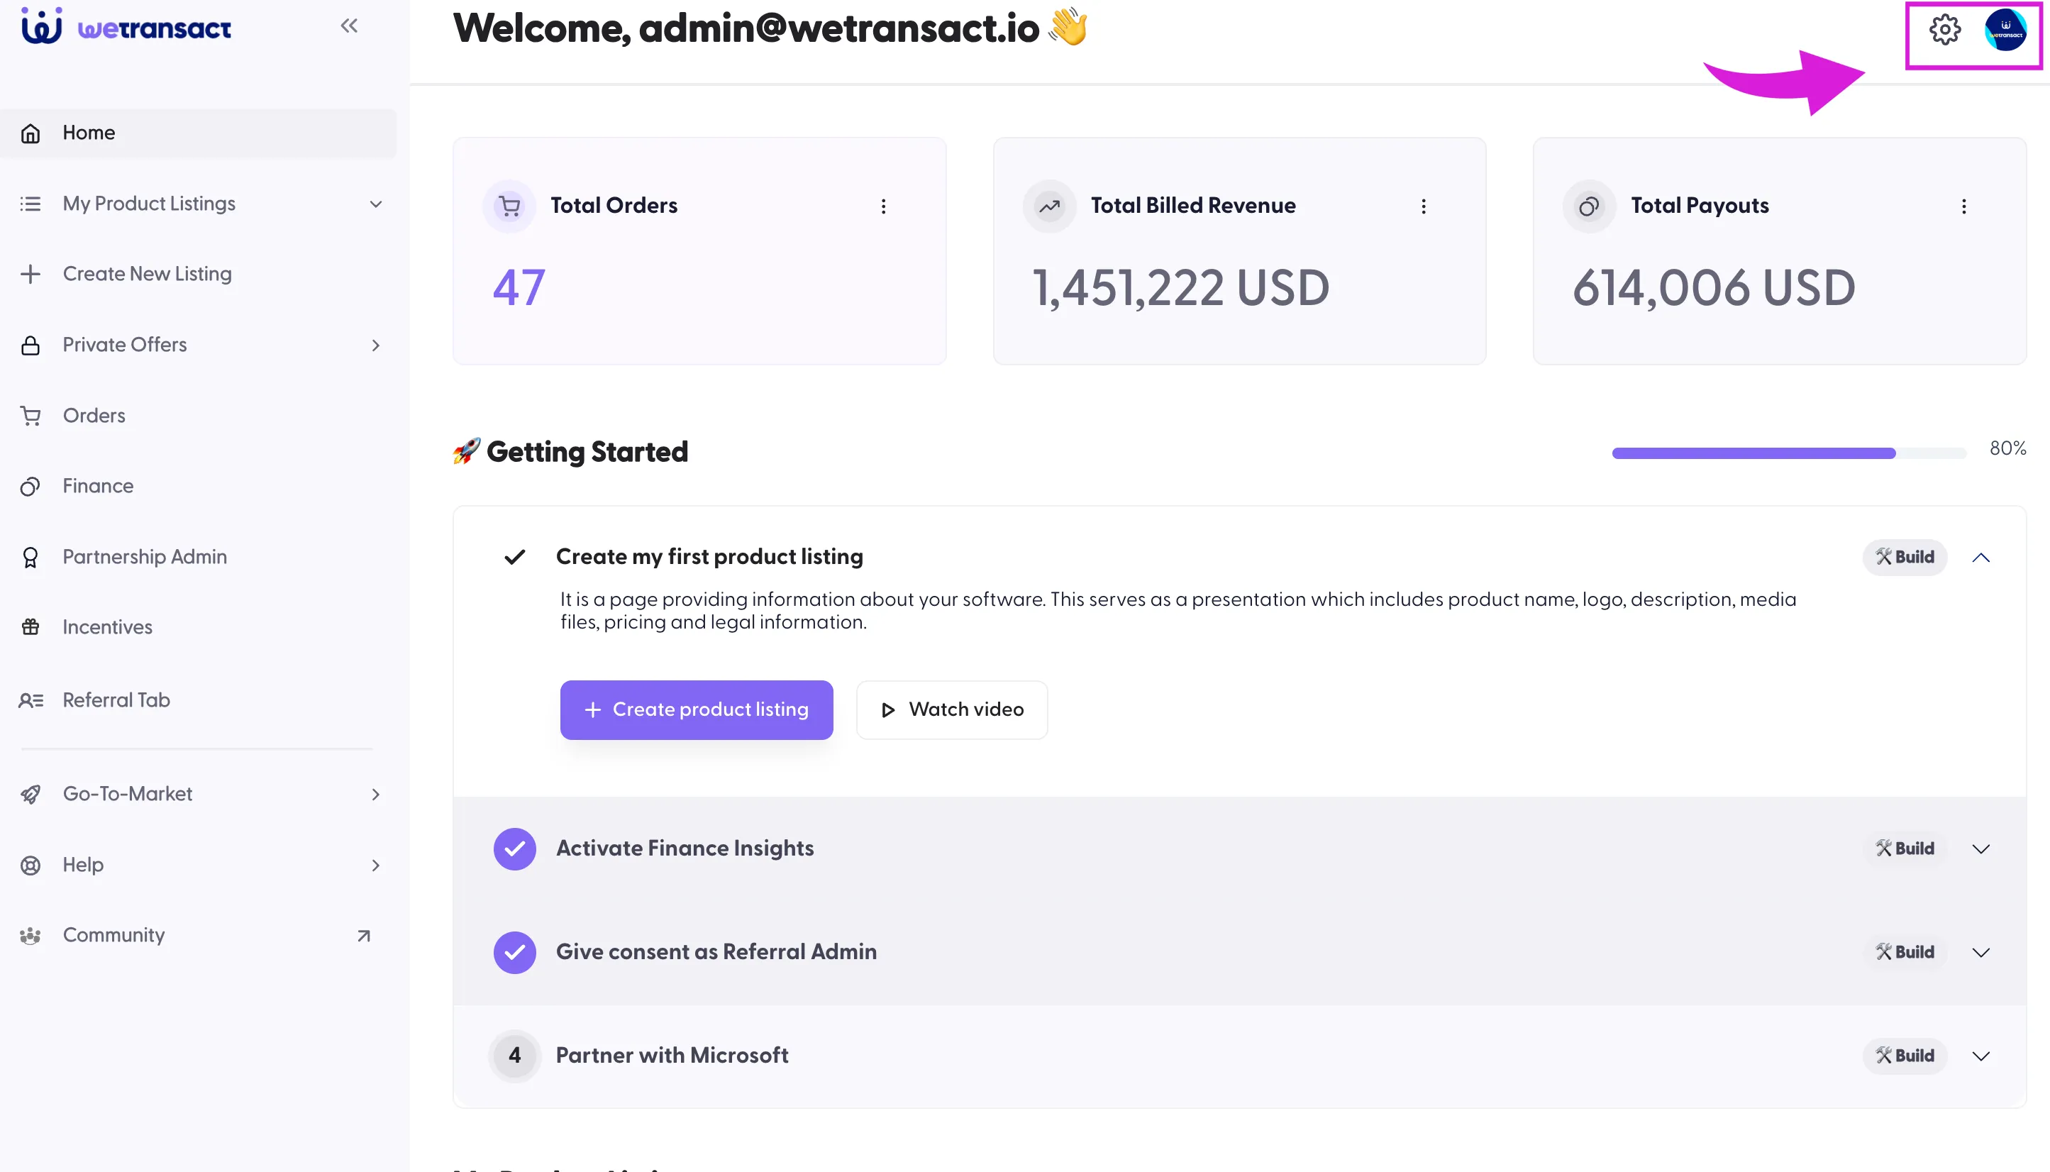Click the Incentives gift icon
Viewport: 2050px width, 1172px height.
coord(31,627)
